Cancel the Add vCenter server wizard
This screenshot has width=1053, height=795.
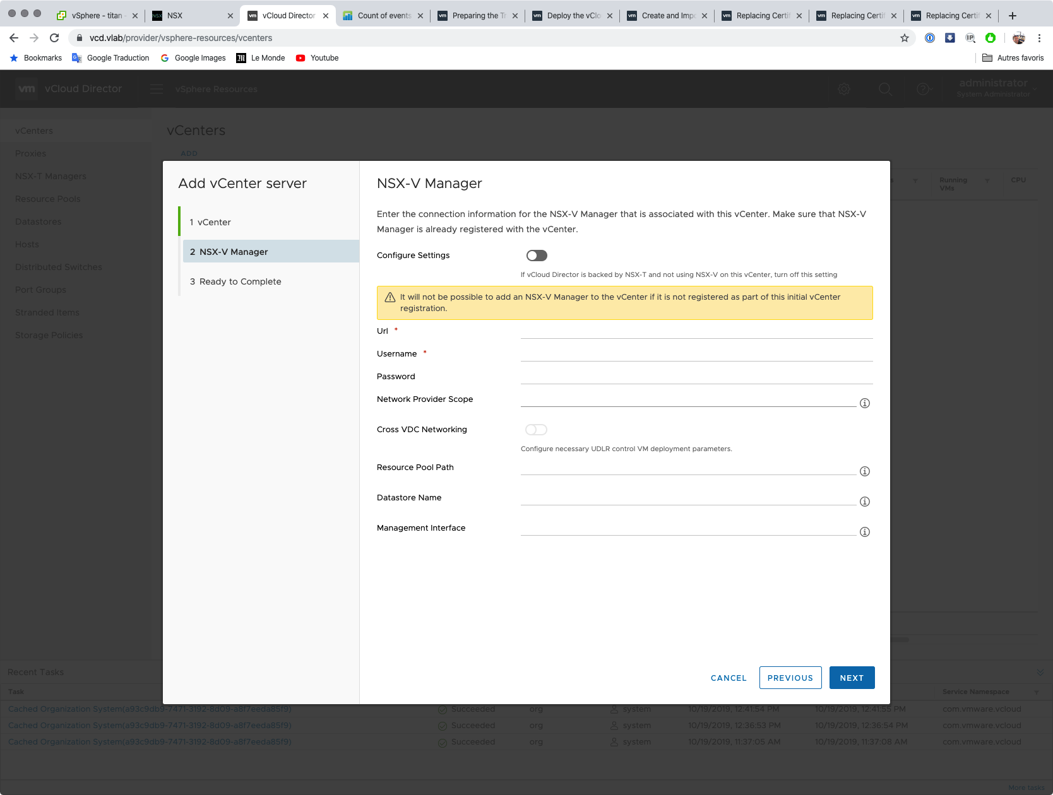point(729,678)
